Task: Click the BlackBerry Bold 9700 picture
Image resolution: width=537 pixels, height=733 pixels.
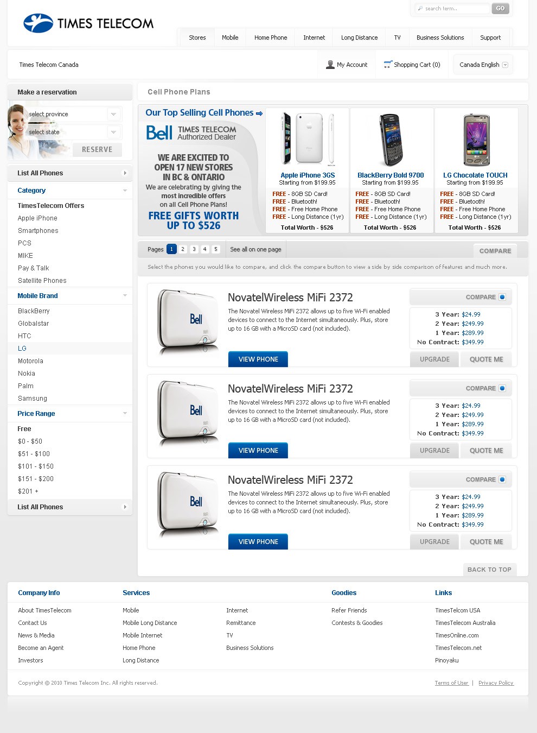Action: pos(391,140)
